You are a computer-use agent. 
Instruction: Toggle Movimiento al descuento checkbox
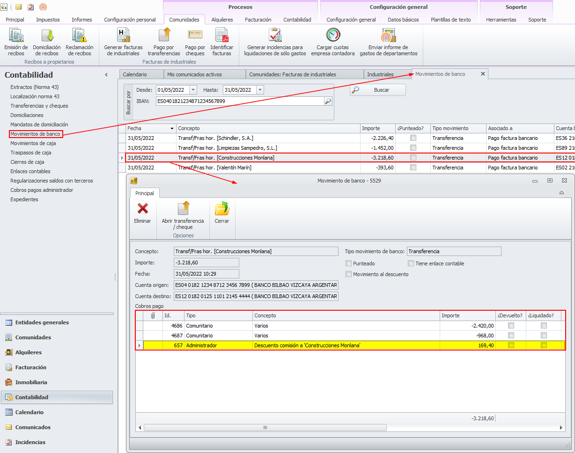[348, 274]
